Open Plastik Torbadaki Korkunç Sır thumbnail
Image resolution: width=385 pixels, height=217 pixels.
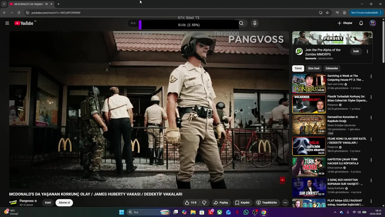click(309, 104)
